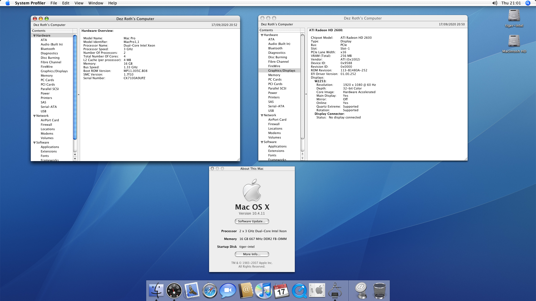The height and width of the screenshot is (301, 536).
Task: Open the View menu
Action: pos(79,3)
